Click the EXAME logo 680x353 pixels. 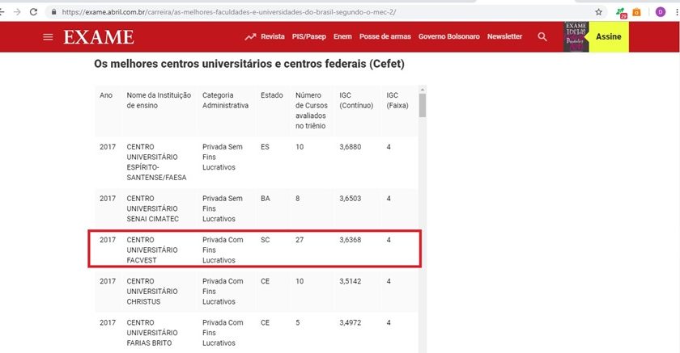pos(99,37)
